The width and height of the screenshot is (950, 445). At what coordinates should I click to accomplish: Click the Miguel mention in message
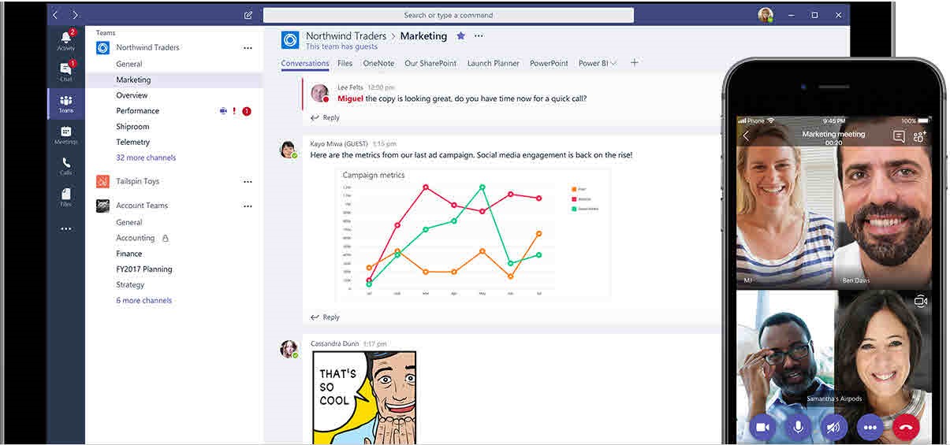(x=351, y=98)
